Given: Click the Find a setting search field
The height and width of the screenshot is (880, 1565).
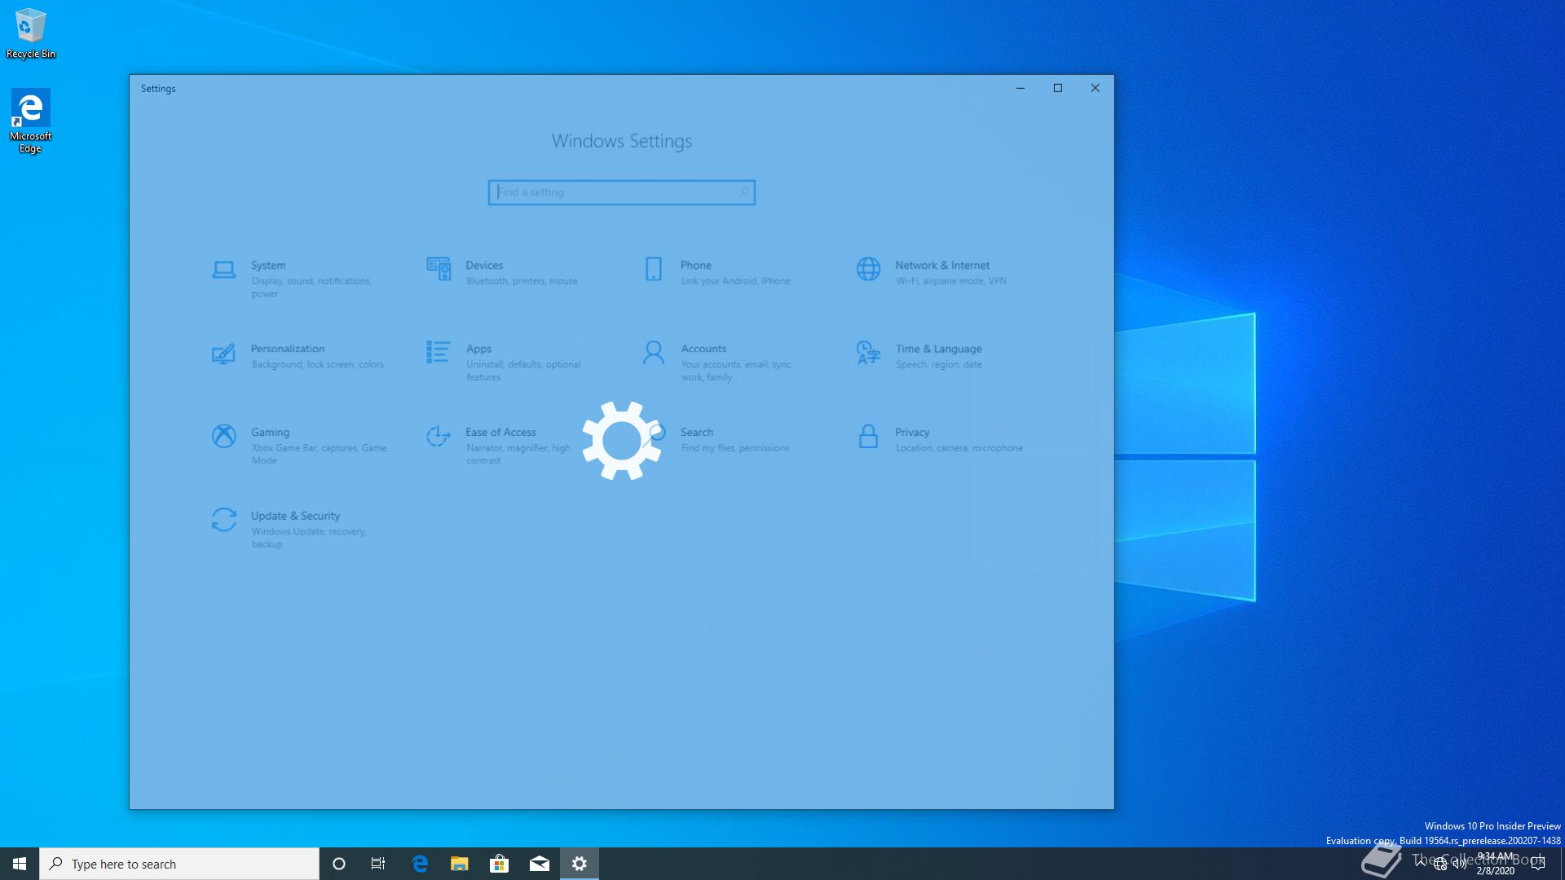Looking at the screenshot, I should tap(621, 192).
